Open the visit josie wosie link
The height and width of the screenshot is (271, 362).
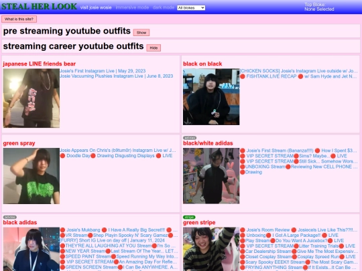tap(96, 7)
